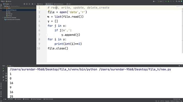The image size is (183, 102).
Task: Hide the Run panel with minus icon
Action: (x=182, y=66)
